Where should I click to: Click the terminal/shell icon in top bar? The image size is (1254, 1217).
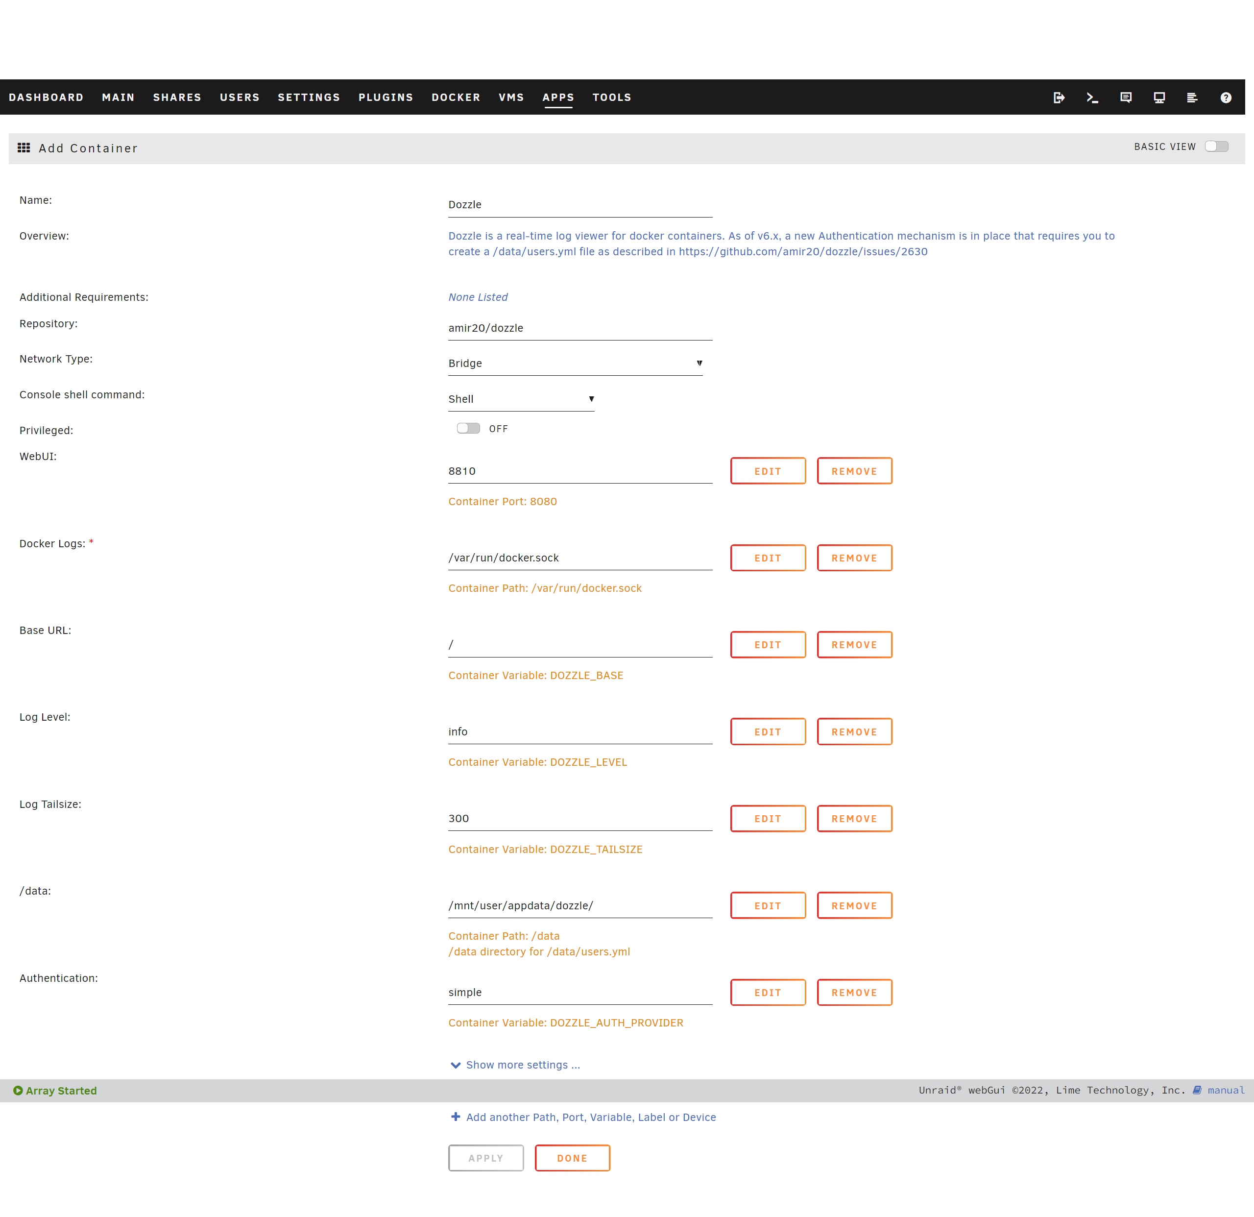1093,97
